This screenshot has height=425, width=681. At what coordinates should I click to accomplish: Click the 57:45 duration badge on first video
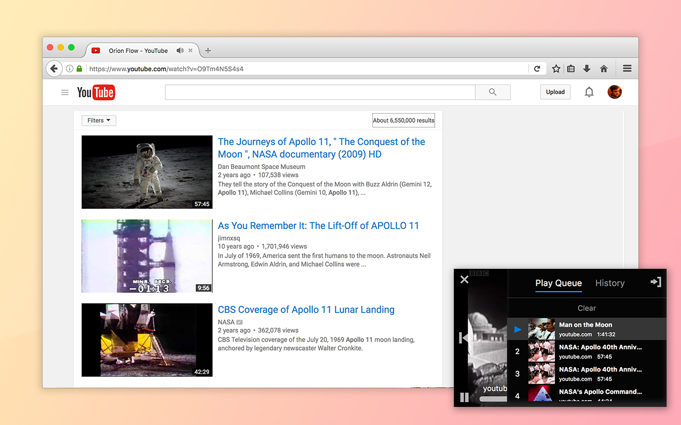click(x=202, y=204)
